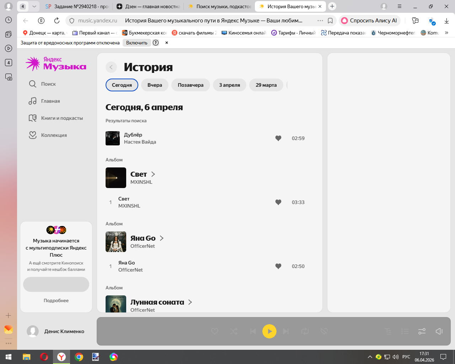Toggle like on track Свет by MXINSHL
The width and height of the screenshot is (455, 364).
278,202
